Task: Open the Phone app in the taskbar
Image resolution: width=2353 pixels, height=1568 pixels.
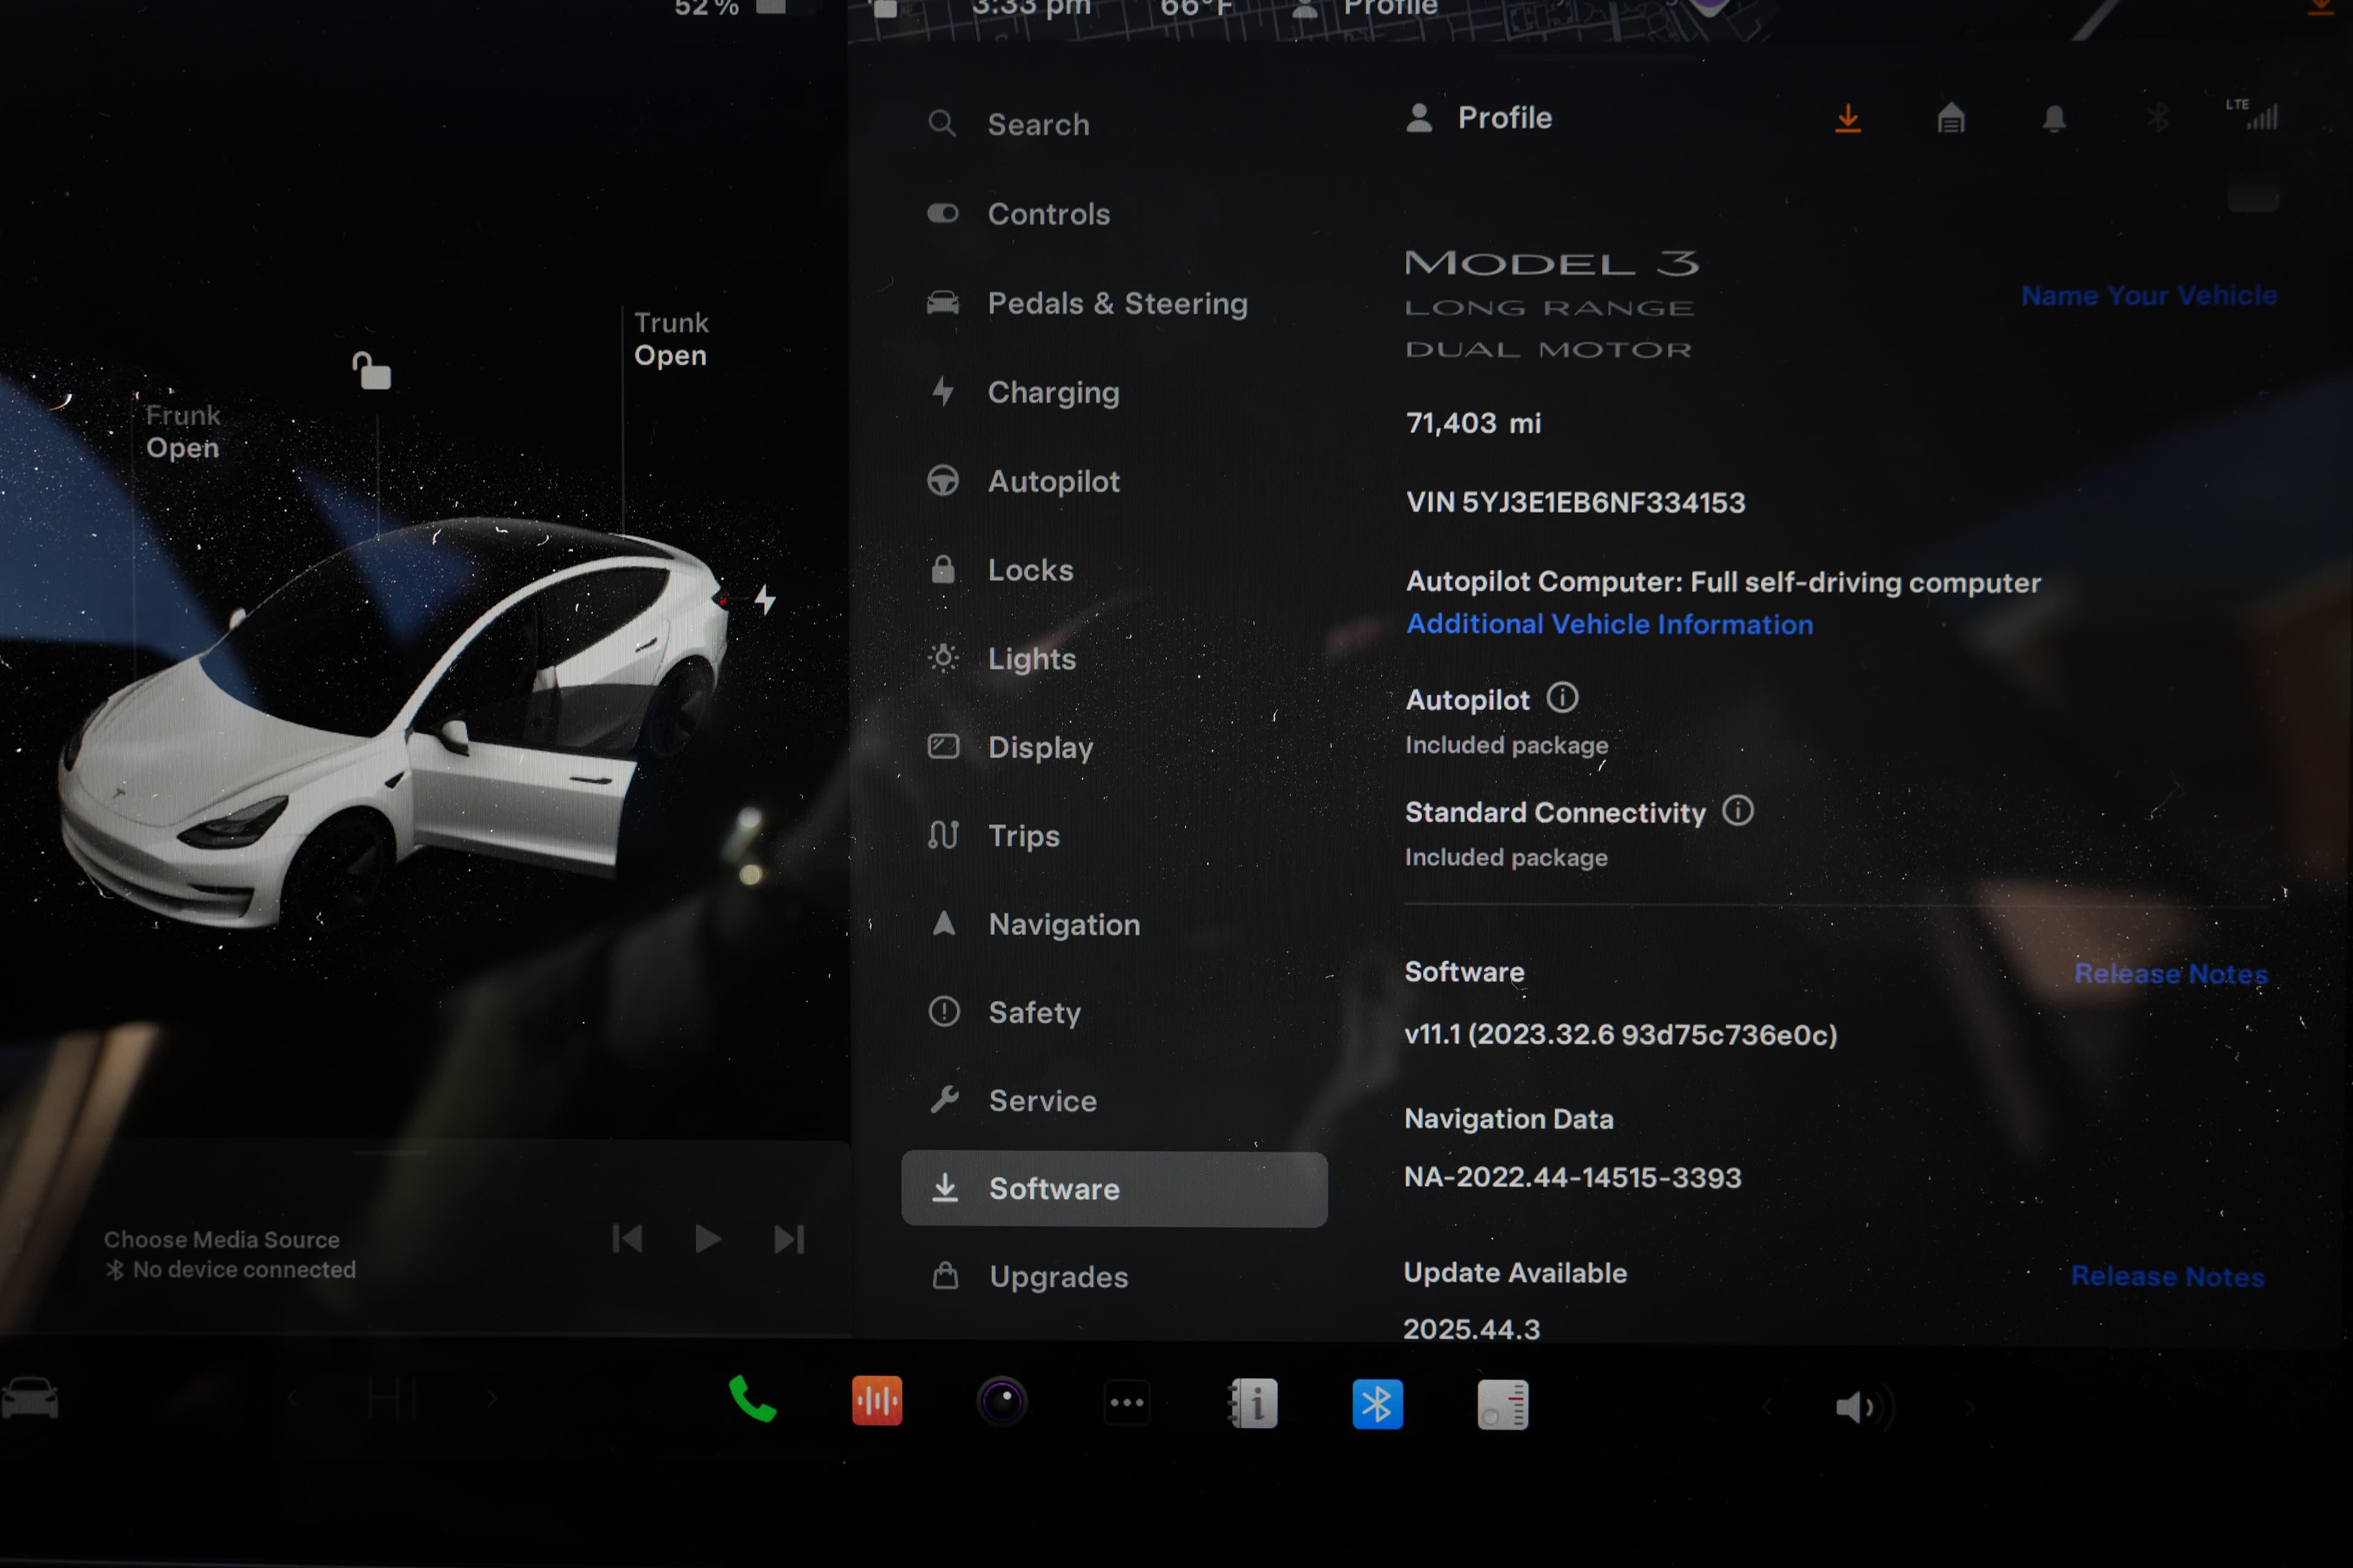Action: (752, 1402)
